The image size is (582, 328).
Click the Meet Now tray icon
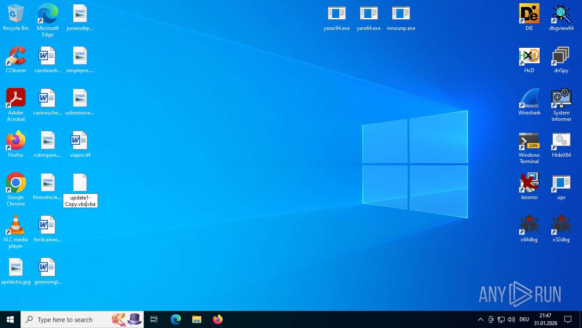pos(491,319)
